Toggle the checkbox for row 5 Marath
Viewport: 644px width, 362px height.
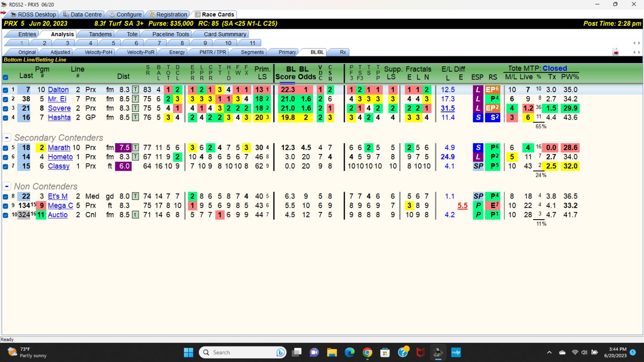(x=5, y=148)
